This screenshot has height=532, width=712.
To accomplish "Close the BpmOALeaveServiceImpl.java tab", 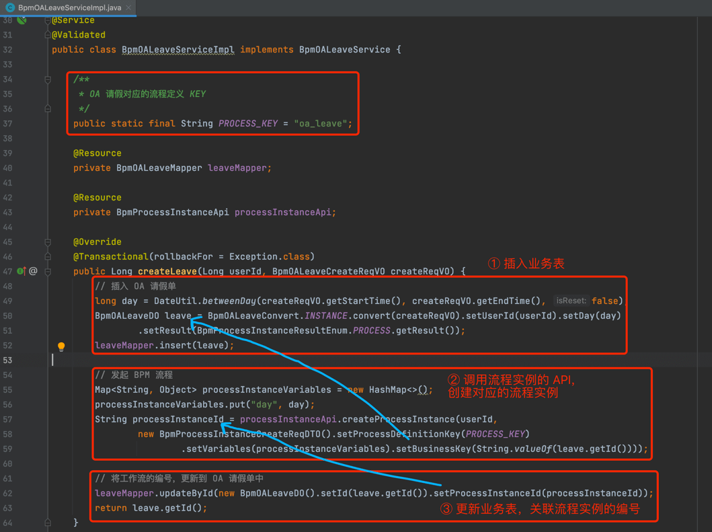I will pyautogui.click(x=128, y=7).
